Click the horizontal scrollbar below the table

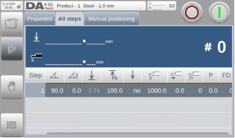pos(137,133)
